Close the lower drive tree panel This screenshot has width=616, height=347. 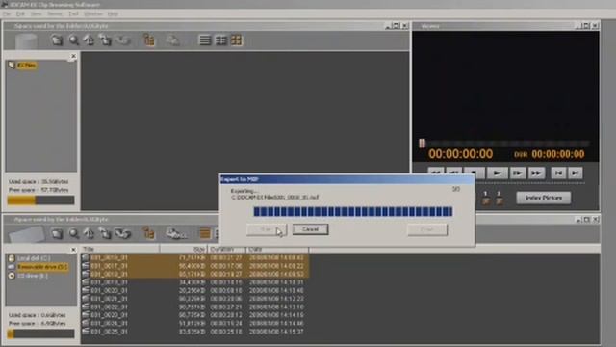tap(73, 250)
